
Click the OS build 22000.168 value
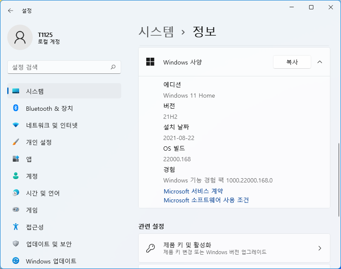pyautogui.click(x=177, y=159)
